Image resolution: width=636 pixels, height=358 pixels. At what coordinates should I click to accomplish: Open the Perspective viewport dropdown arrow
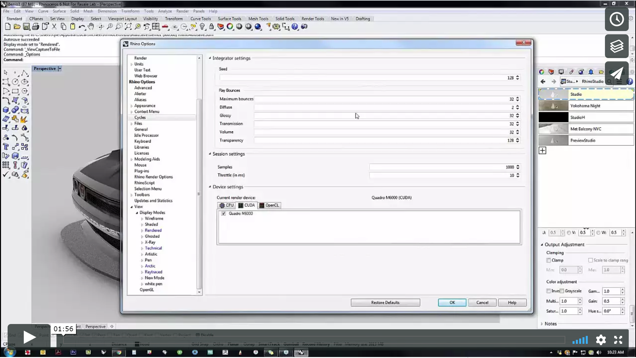(60, 69)
